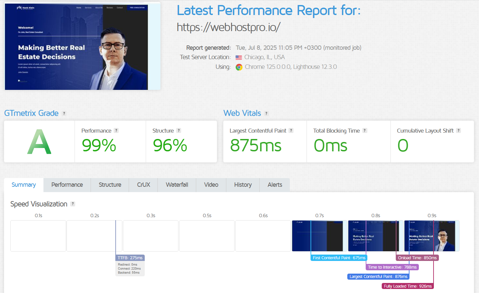This screenshot has width=479, height=293.
Task: Click the https://webhostpro.io/ report URL
Action: [228, 27]
